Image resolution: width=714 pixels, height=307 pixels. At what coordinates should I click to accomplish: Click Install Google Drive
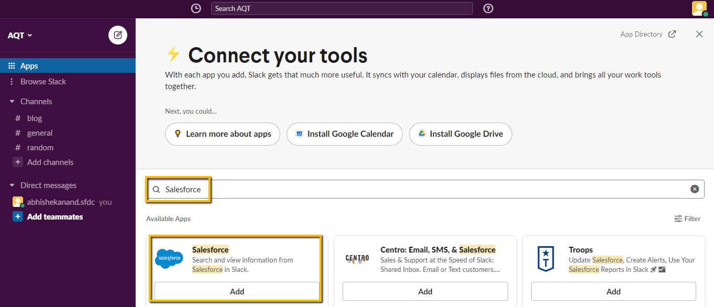(x=460, y=134)
